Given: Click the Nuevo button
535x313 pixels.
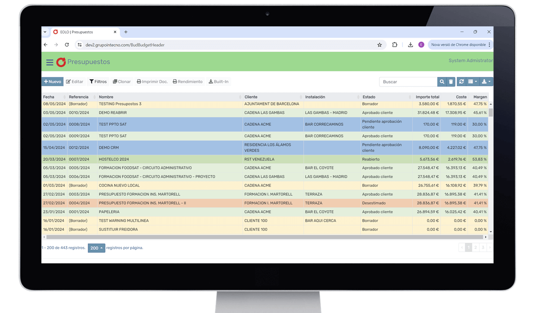Looking at the screenshot, I should pos(52,82).
